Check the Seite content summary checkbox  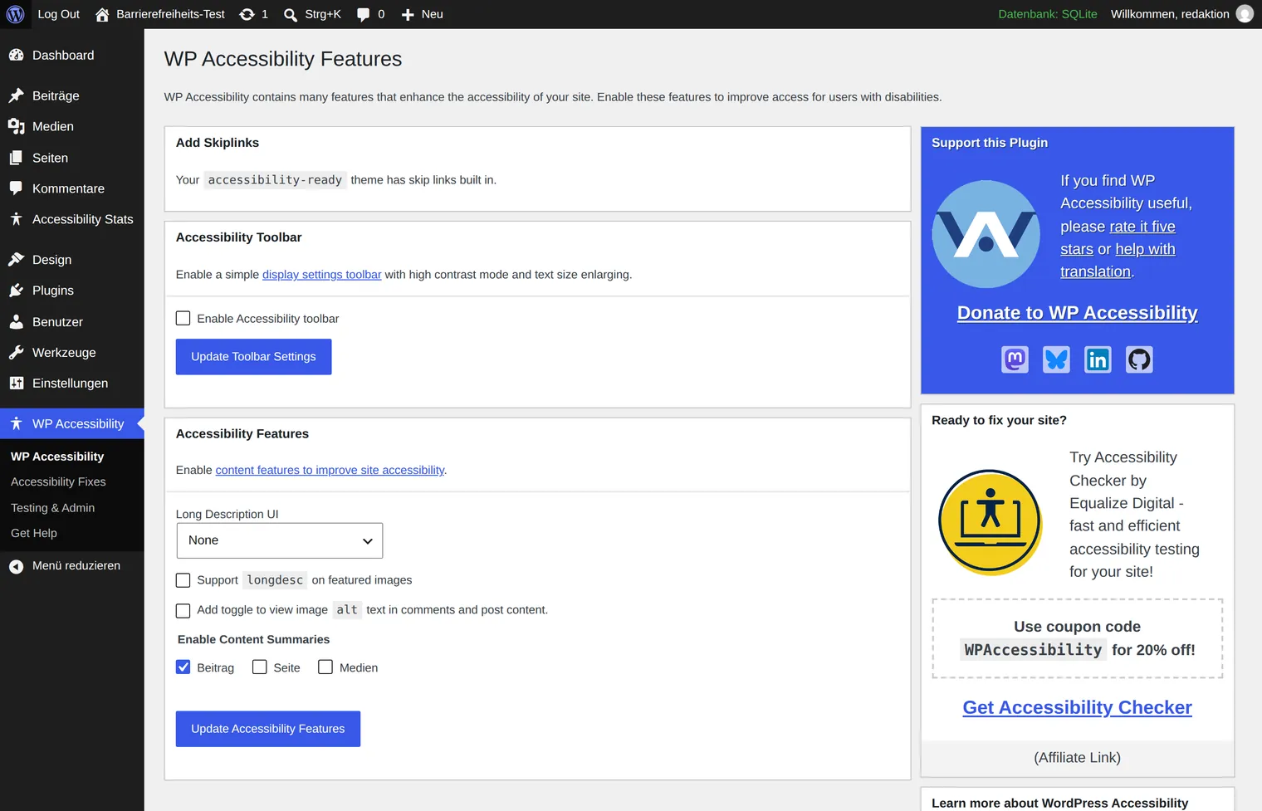(x=260, y=667)
